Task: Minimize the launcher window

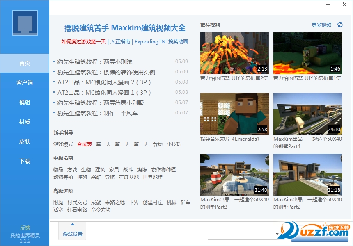Action: 328,4
